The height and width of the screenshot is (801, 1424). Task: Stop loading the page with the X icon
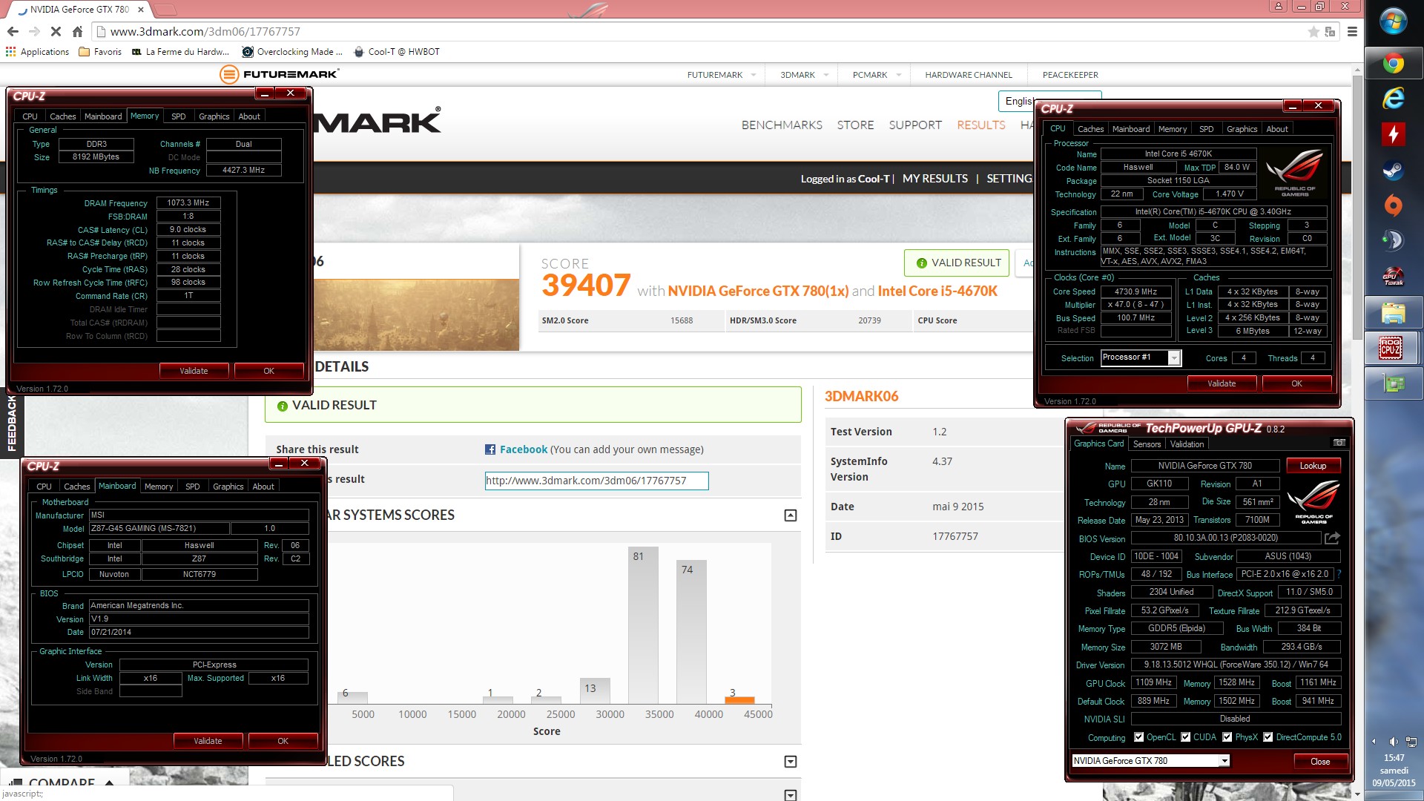[56, 32]
